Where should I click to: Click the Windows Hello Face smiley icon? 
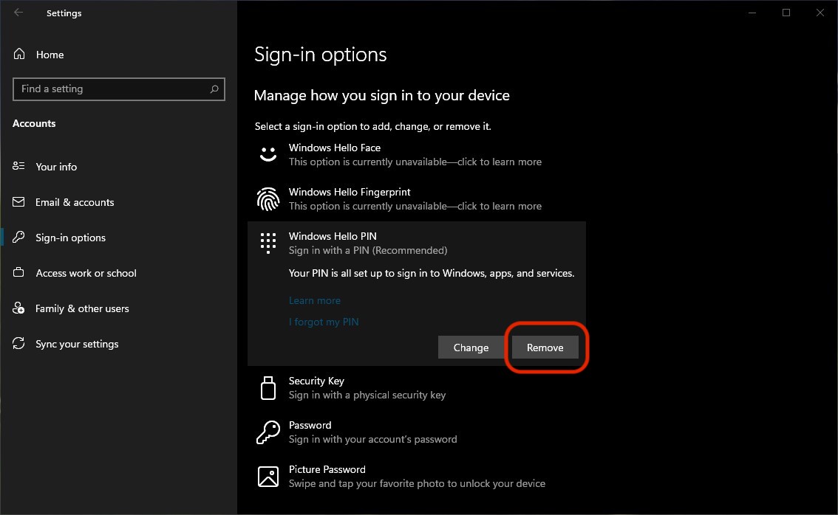pos(268,154)
